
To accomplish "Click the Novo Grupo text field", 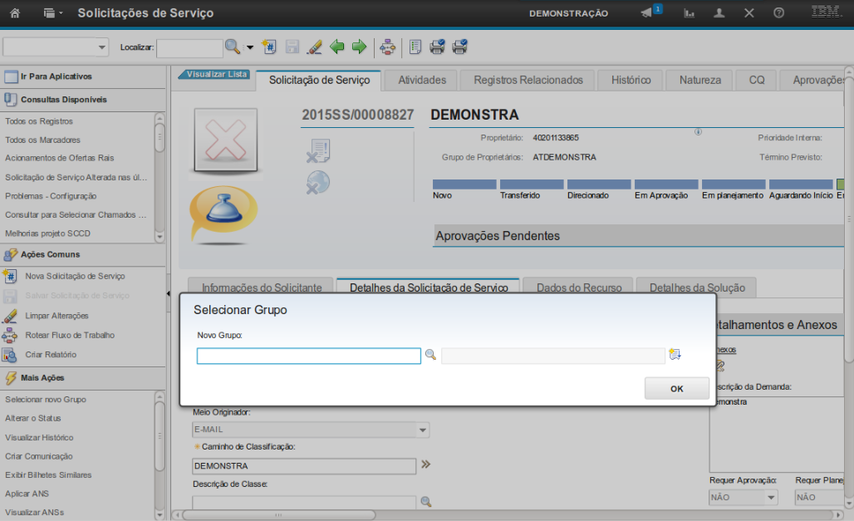I will pyautogui.click(x=308, y=356).
